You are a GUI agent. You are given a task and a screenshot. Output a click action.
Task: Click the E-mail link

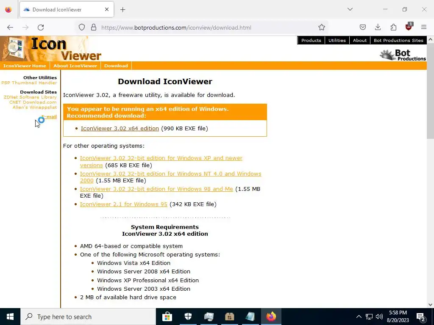click(x=49, y=117)
